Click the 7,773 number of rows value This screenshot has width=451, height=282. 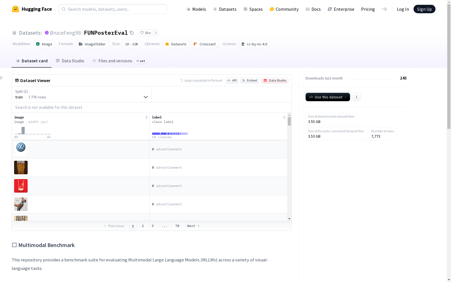[x=376, y=136]
